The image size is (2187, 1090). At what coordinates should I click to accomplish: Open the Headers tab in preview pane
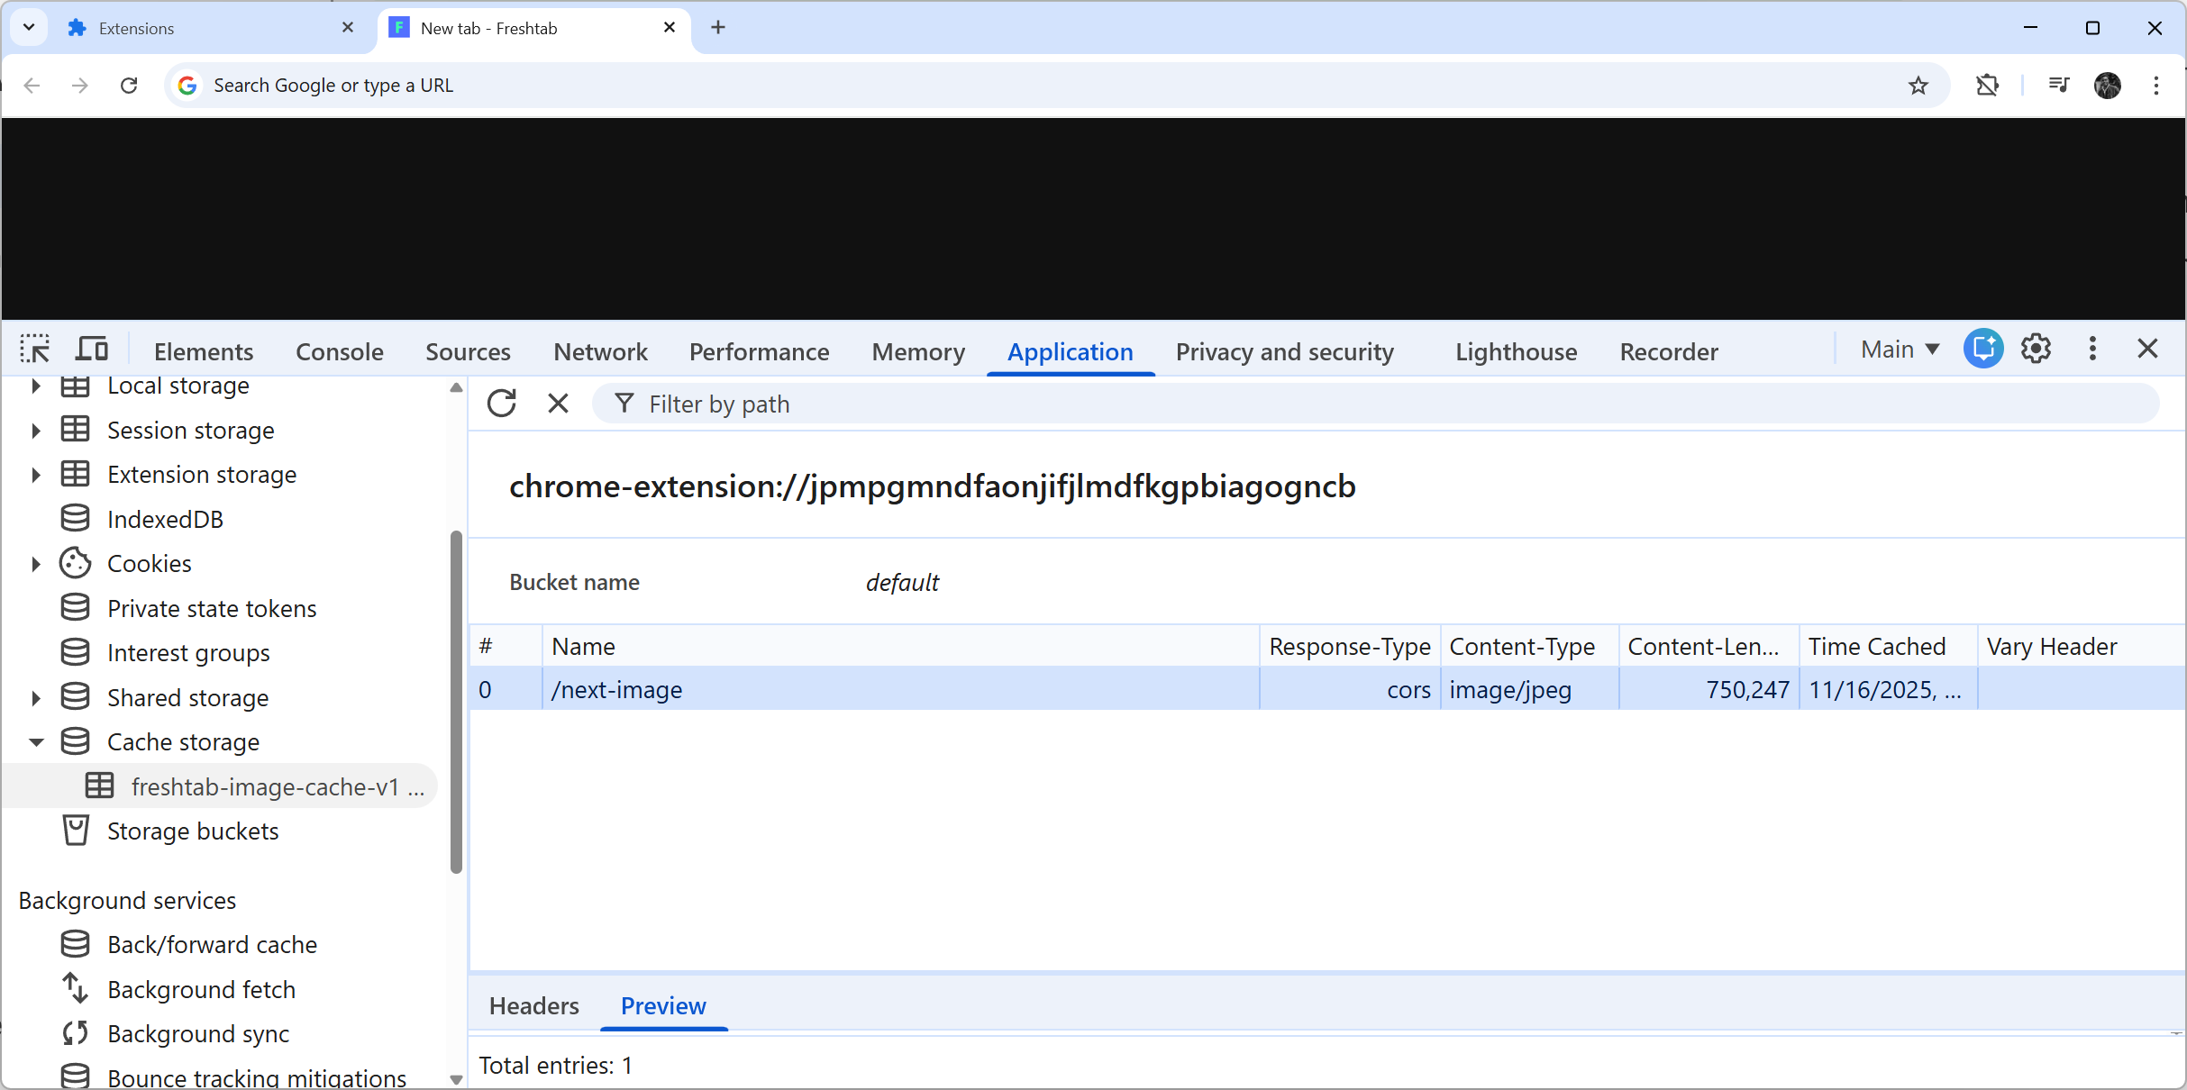pyautogui.click(x=533, y=1006)
